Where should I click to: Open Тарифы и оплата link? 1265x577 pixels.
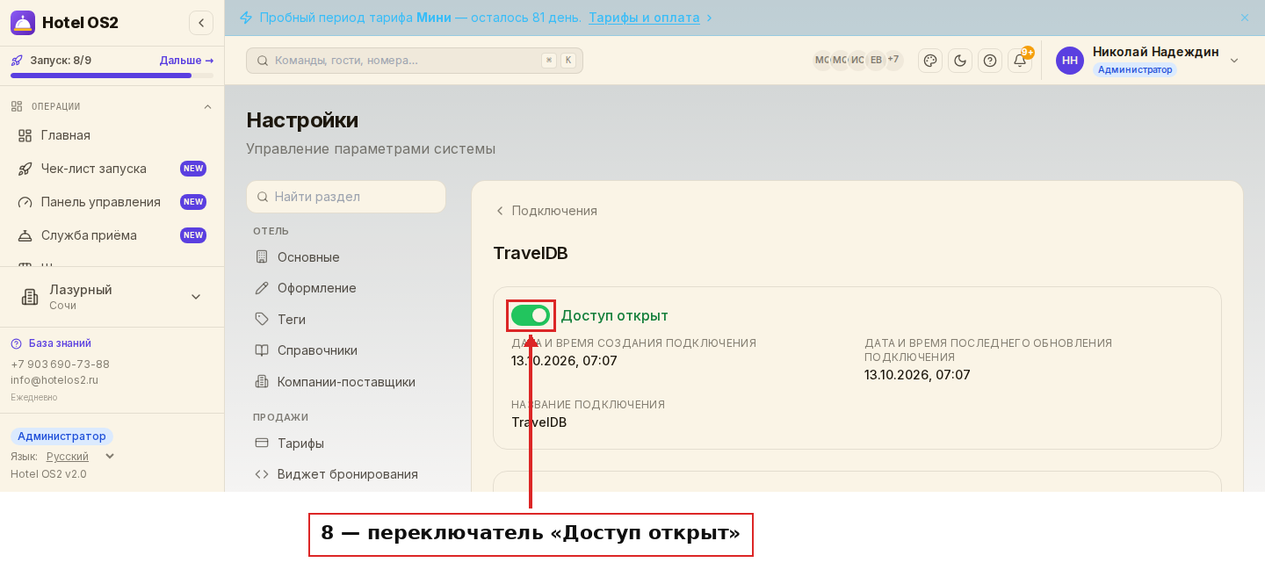pyautogui.click(x=644, y=18)
